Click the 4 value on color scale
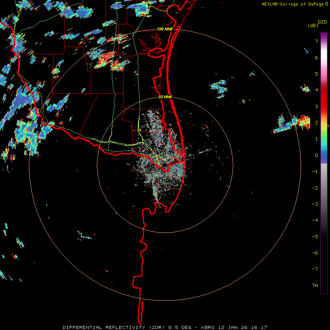The image size is (330, 330). [x=316, y=90]
